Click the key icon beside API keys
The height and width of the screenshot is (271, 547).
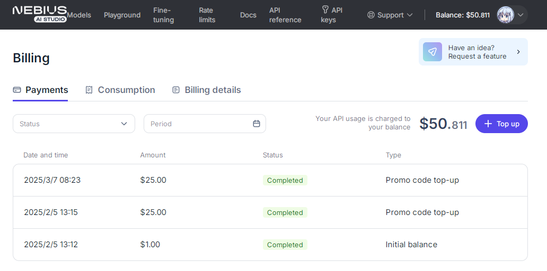325,10
